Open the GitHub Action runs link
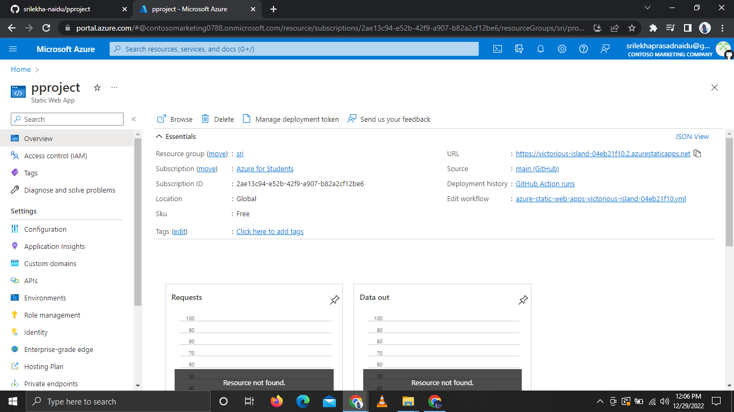Viewport: 734px width, 412px height. click(x=545, y=183)
